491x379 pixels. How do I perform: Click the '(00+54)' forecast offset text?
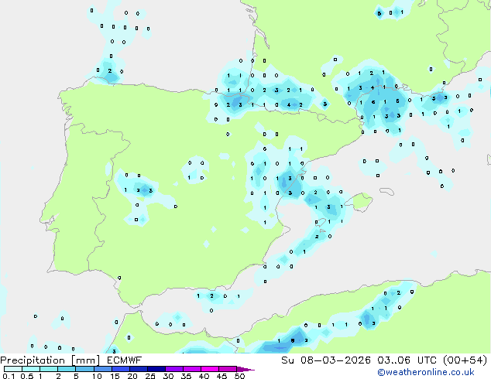465,360
